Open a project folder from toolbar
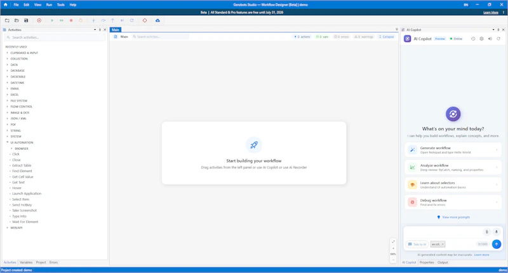This screenshot has height=273, width=508. point(17,20)
